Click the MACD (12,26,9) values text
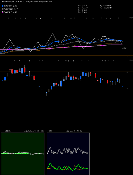 34,131
